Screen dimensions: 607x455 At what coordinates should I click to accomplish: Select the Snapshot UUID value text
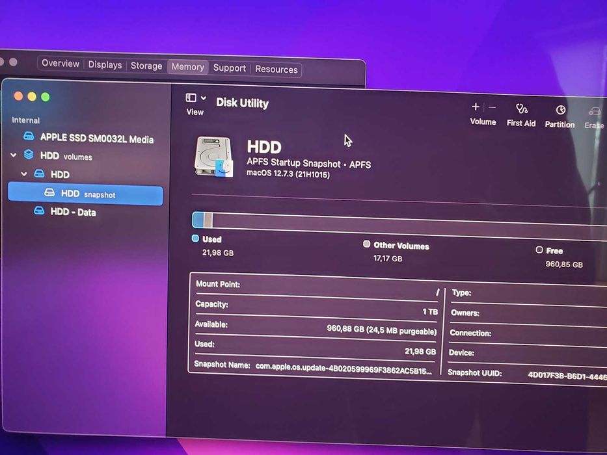(x=567, y=376)
